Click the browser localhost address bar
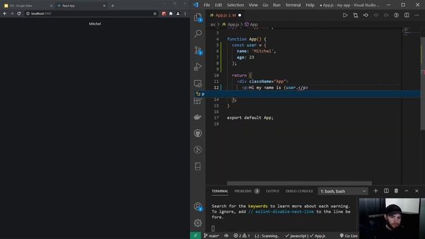Viewport: 425px width, 239px height. pyautogui.click(x=92, y=13)
